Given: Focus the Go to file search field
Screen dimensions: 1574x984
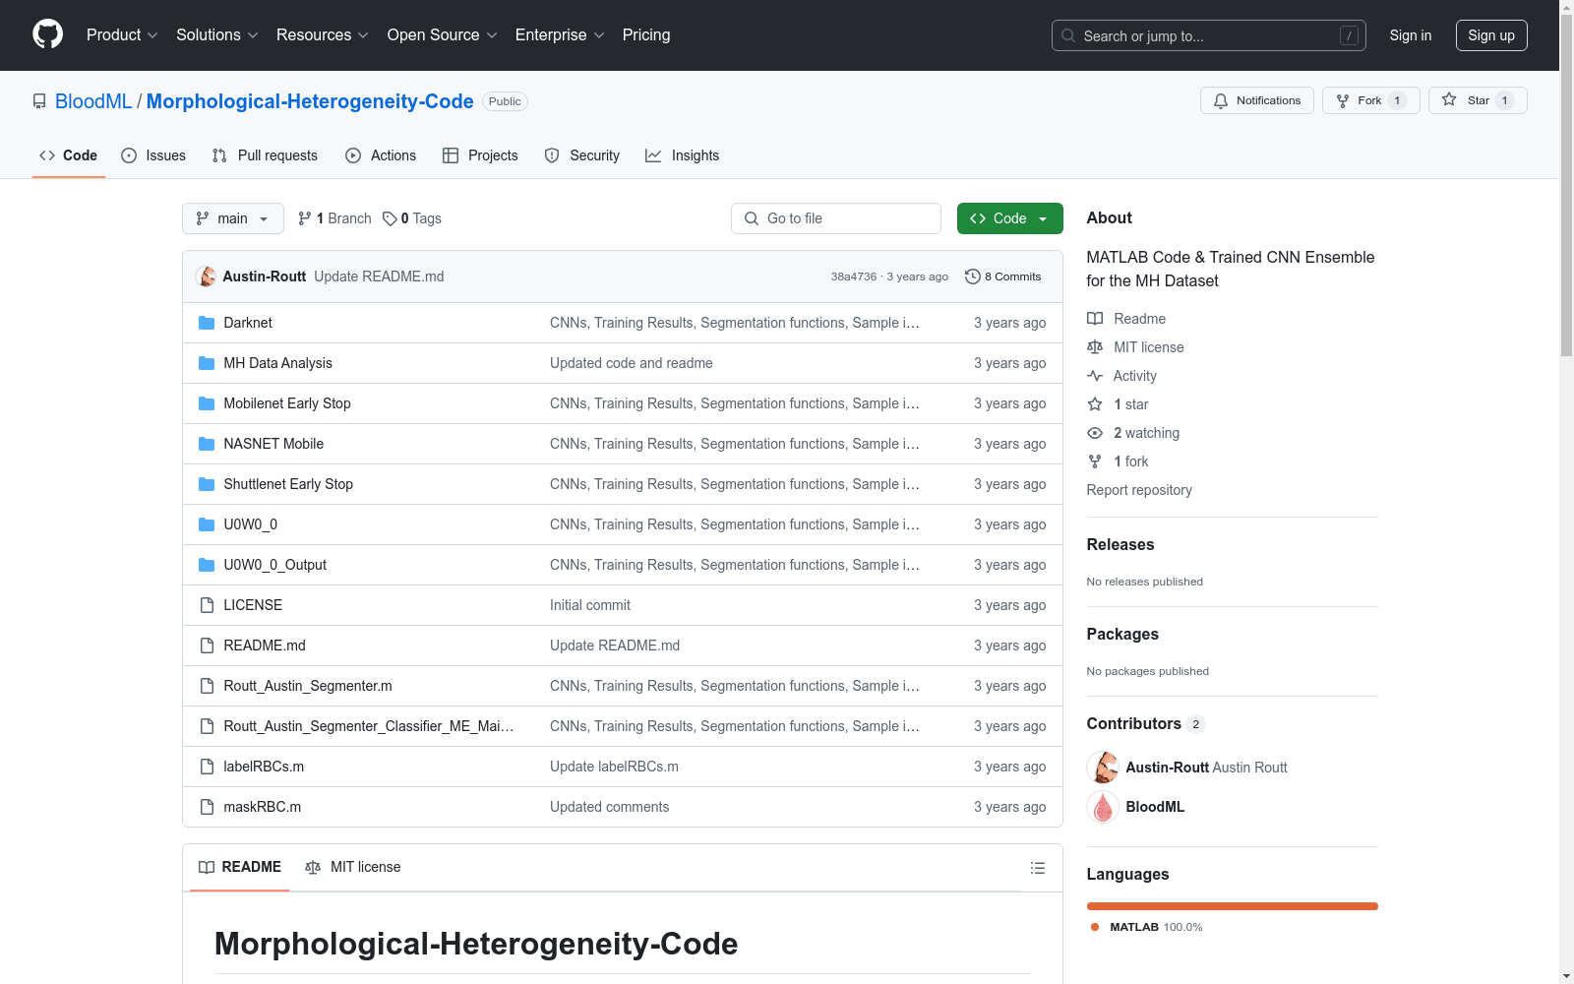Looking at the screenshot, I should [836, 218].
